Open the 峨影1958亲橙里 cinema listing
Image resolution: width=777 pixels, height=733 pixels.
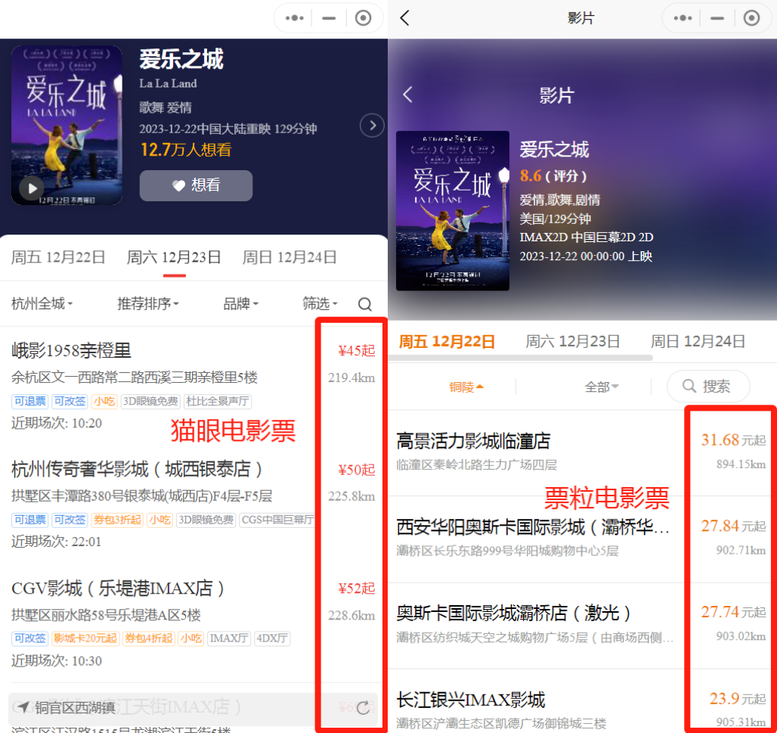(x=72, y=350)
